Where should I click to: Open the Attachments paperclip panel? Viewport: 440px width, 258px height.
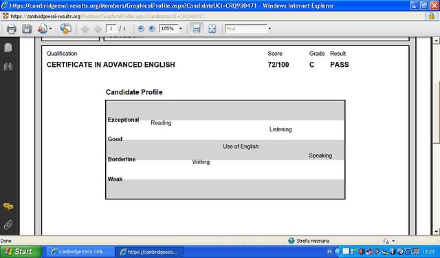[8, 225]
